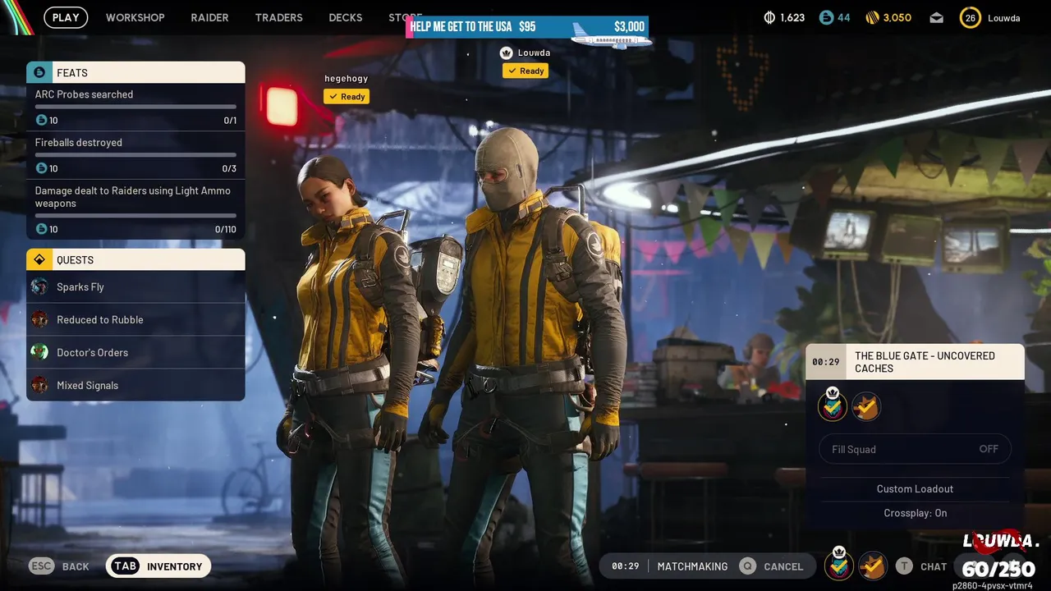Toggle the Fill Squad switch
The height and width of the screenshot is (591, 1051).
pos(915,449)
